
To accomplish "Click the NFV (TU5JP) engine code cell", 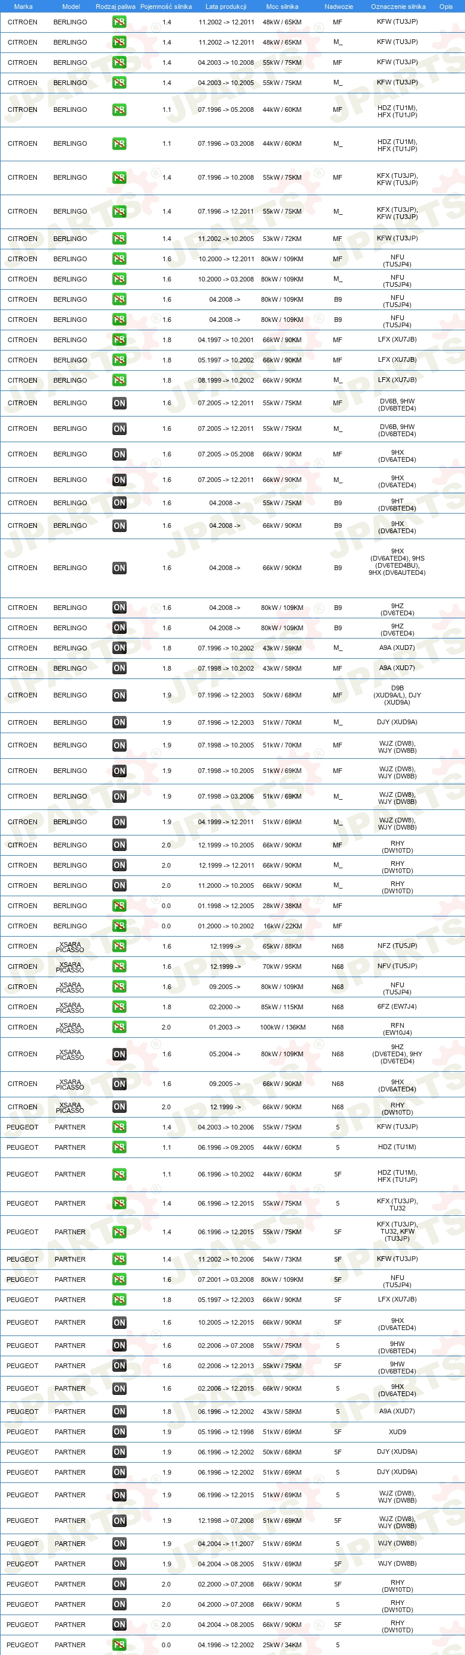I will [398, 966].
